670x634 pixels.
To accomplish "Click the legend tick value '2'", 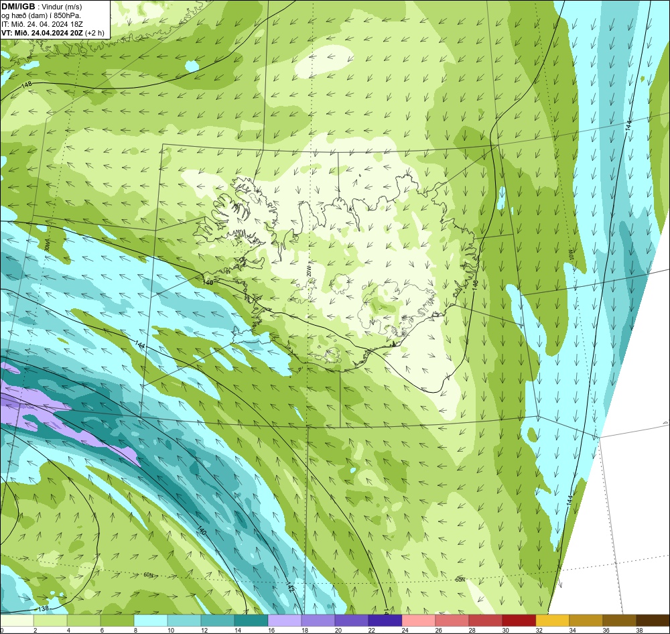I will point(35,630).
